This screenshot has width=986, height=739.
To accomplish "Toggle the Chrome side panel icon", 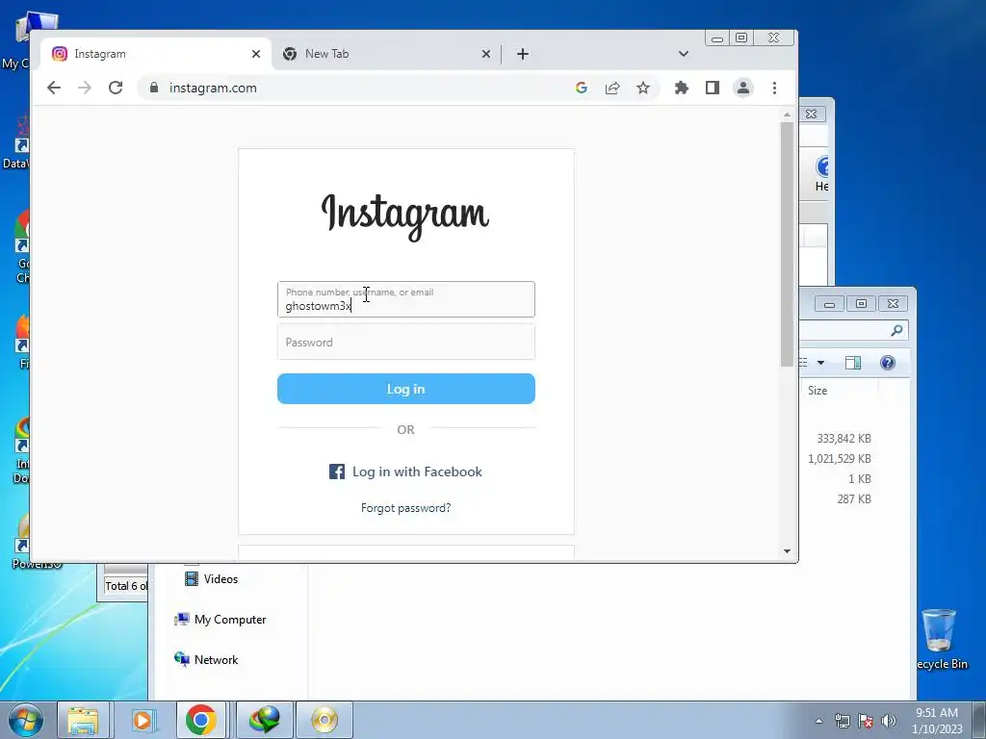I will click(x=712, y=88).
